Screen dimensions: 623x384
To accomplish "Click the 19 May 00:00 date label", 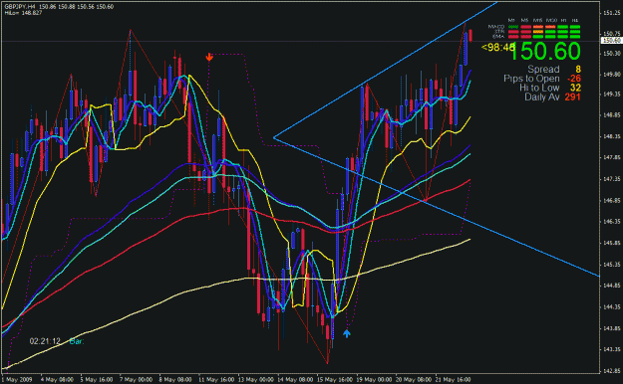I will pyautogui.click(x=374, y=380).
